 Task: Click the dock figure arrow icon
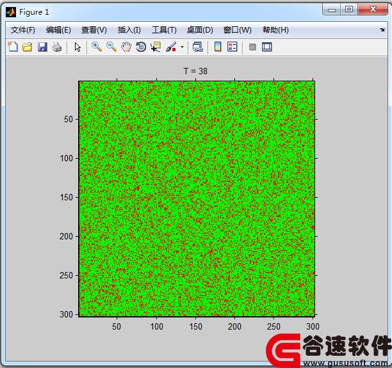click(382, 29)
